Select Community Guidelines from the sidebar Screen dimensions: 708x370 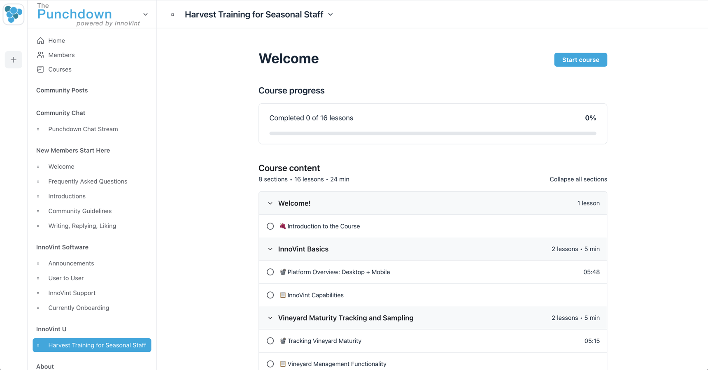pos(80,211)
